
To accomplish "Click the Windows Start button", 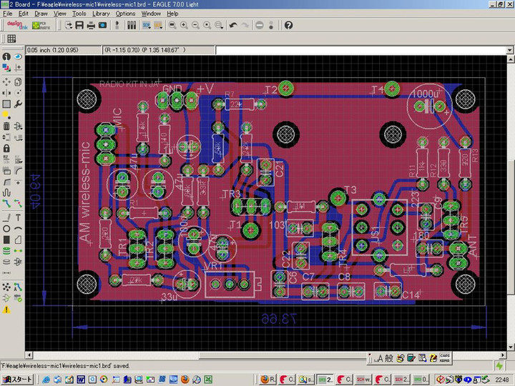I will coord(17,379).
